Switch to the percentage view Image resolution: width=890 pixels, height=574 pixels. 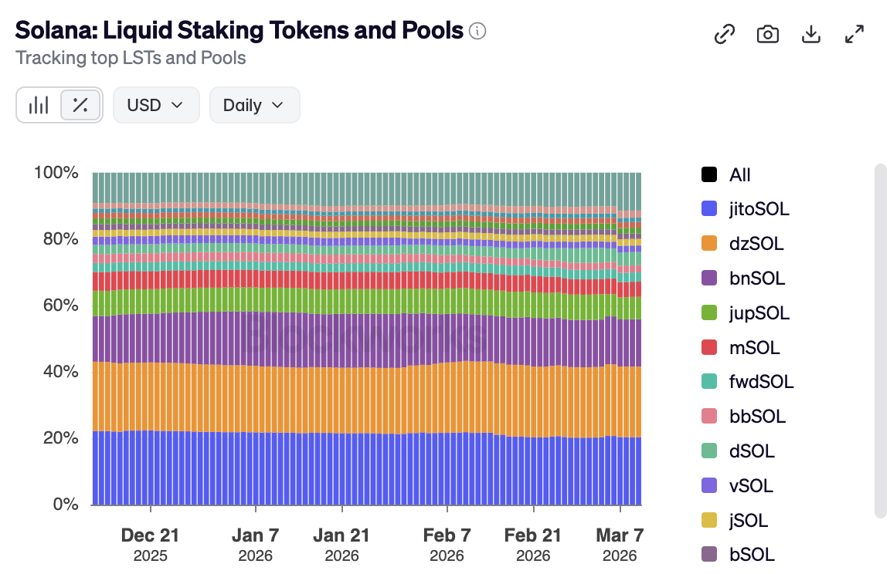80,105
